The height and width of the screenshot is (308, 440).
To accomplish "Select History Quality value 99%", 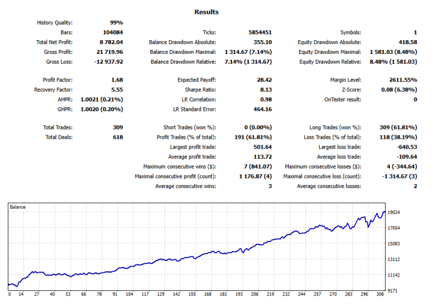I will (116, 23).
